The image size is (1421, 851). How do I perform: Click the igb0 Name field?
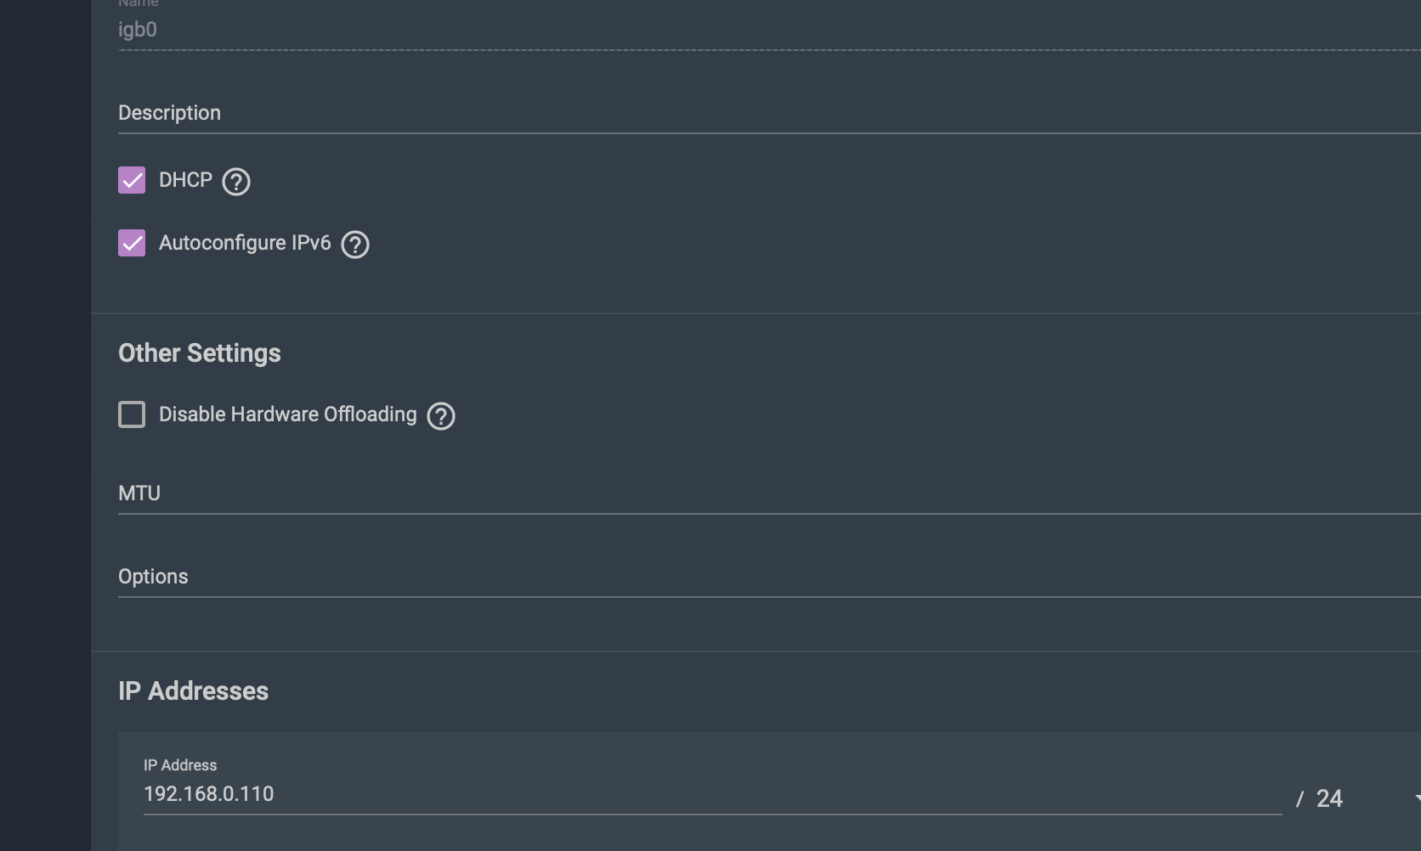click(x=769, y=31)
